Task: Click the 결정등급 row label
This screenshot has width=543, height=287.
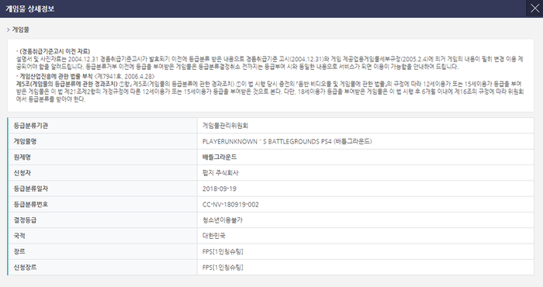Action: [x=25, y=220]
